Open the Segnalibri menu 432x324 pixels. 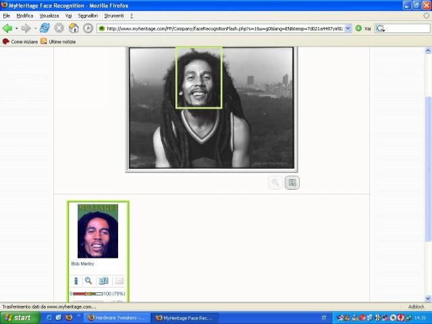(x=87, y=16)
